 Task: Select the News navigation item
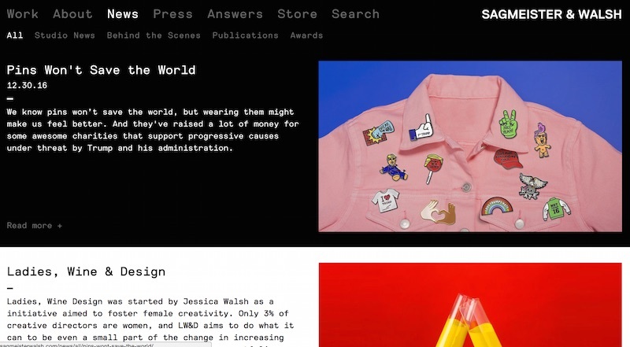point(123,14)
